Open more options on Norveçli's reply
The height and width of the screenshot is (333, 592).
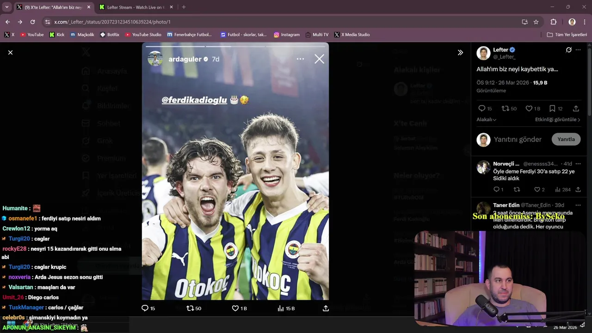coord(578,164)
